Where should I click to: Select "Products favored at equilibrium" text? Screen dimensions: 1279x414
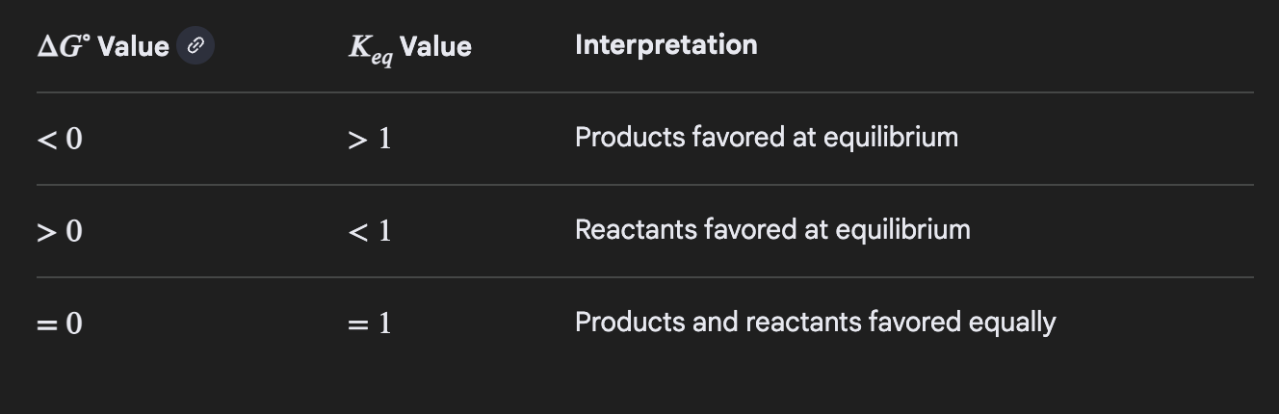[x=766, y=137]
